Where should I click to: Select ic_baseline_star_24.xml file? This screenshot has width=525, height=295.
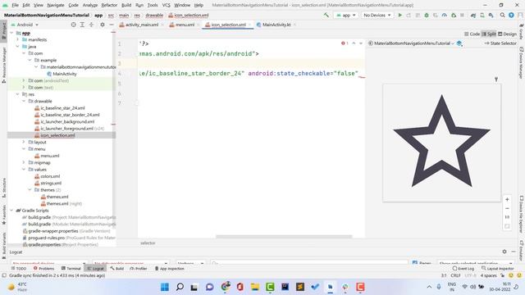click(62, 108)
